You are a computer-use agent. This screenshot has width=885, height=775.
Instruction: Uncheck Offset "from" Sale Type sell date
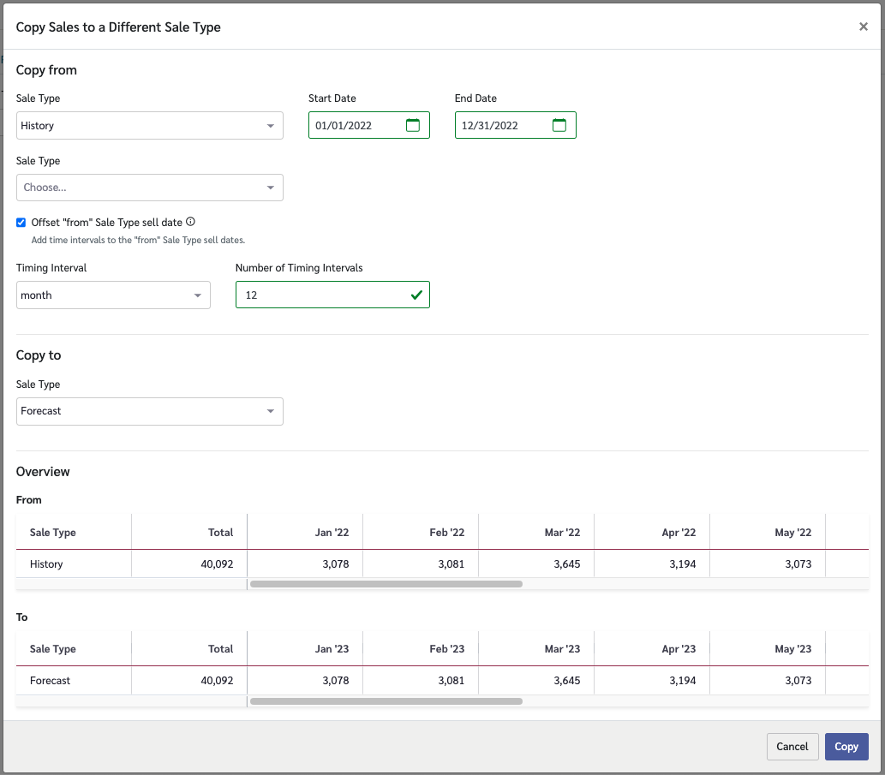(21, 223)
